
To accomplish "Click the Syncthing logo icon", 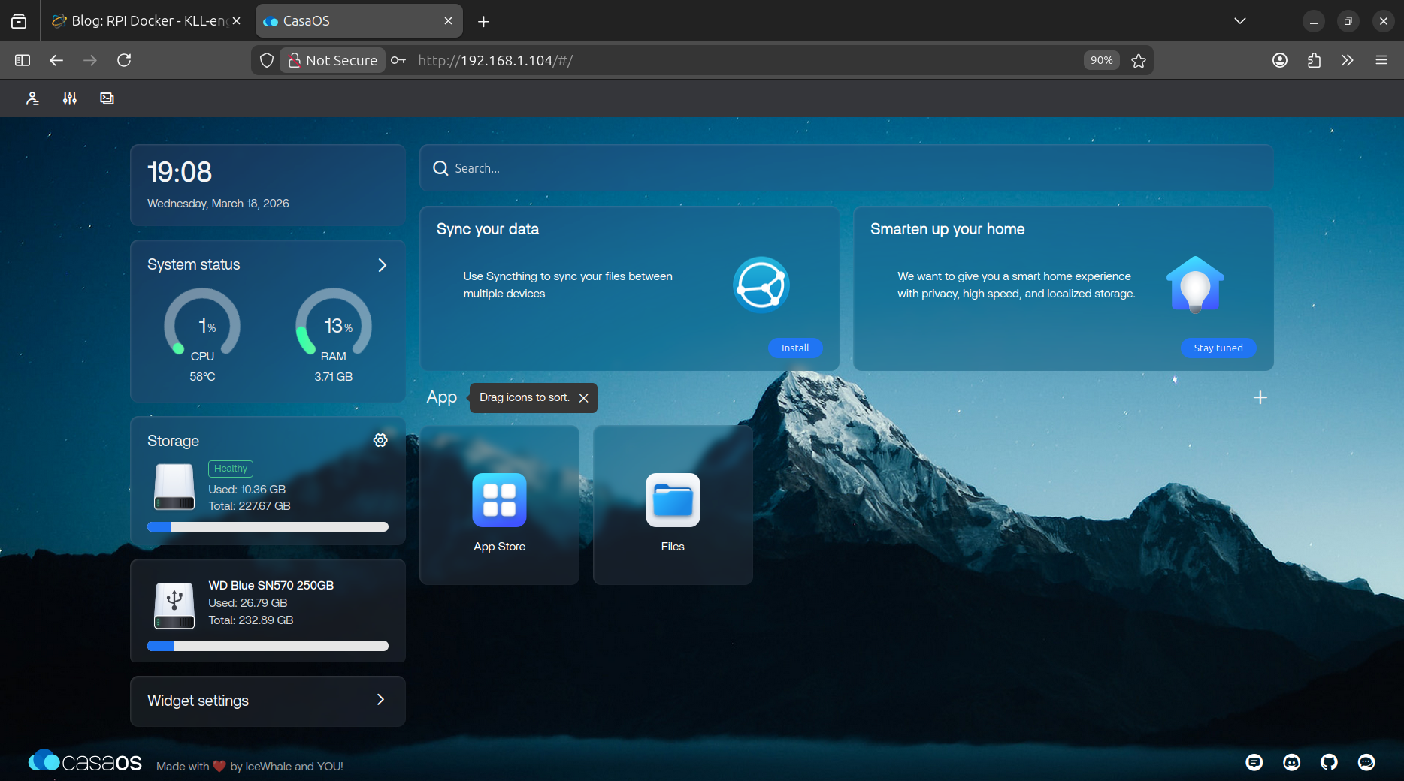I will (x=761, y=285).
